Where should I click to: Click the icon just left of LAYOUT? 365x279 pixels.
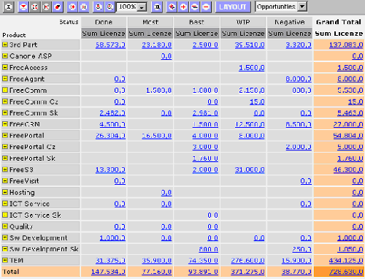coord(206,7)
